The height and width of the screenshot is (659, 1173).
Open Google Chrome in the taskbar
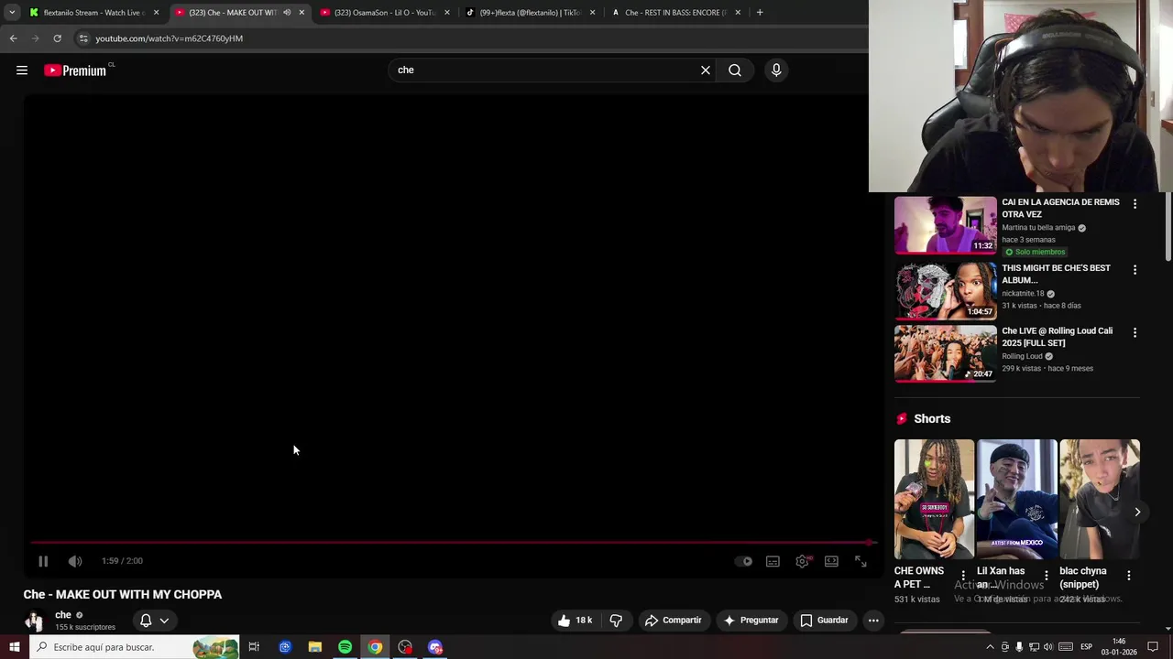pyautogui.click(x=375, y=647)
